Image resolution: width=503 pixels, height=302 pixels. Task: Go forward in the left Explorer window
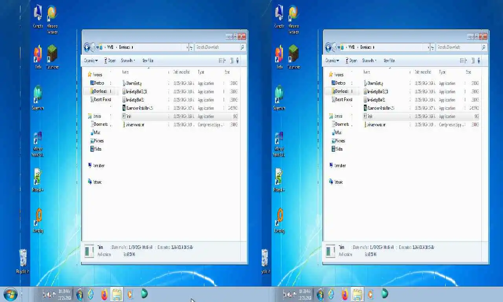tap(93, 47)
